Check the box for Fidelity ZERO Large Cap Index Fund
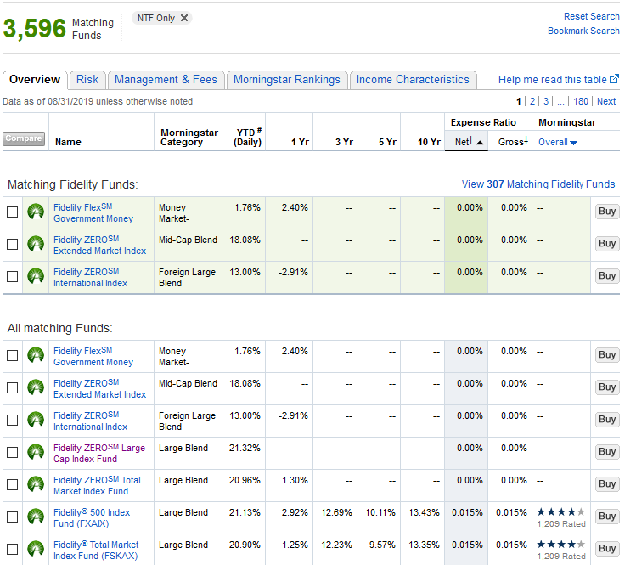 pyautogui.click(x=13, y=452)
